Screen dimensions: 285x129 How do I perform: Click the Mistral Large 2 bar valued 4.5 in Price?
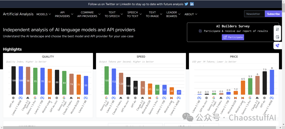pyautogui.click(x=243, y=88)
